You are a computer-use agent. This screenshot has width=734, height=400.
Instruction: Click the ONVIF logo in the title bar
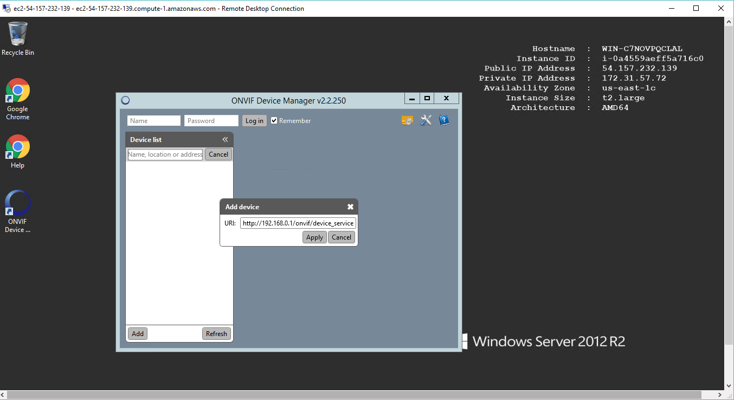[125, 100]
